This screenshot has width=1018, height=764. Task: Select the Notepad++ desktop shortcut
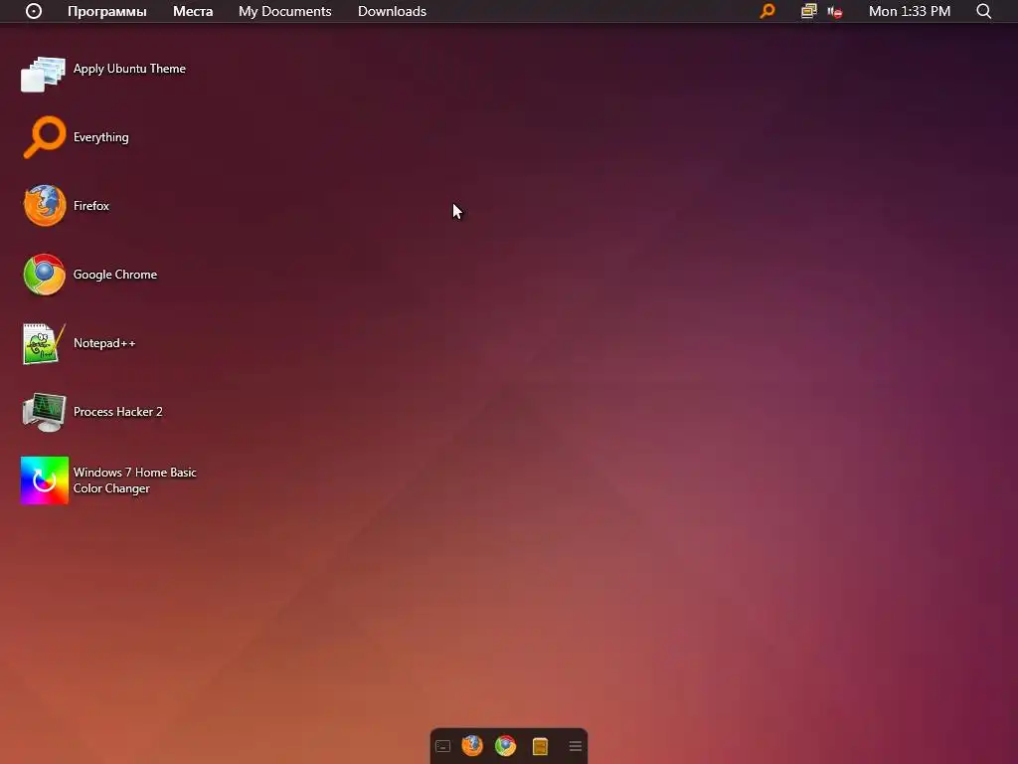(x=79, y=343)
